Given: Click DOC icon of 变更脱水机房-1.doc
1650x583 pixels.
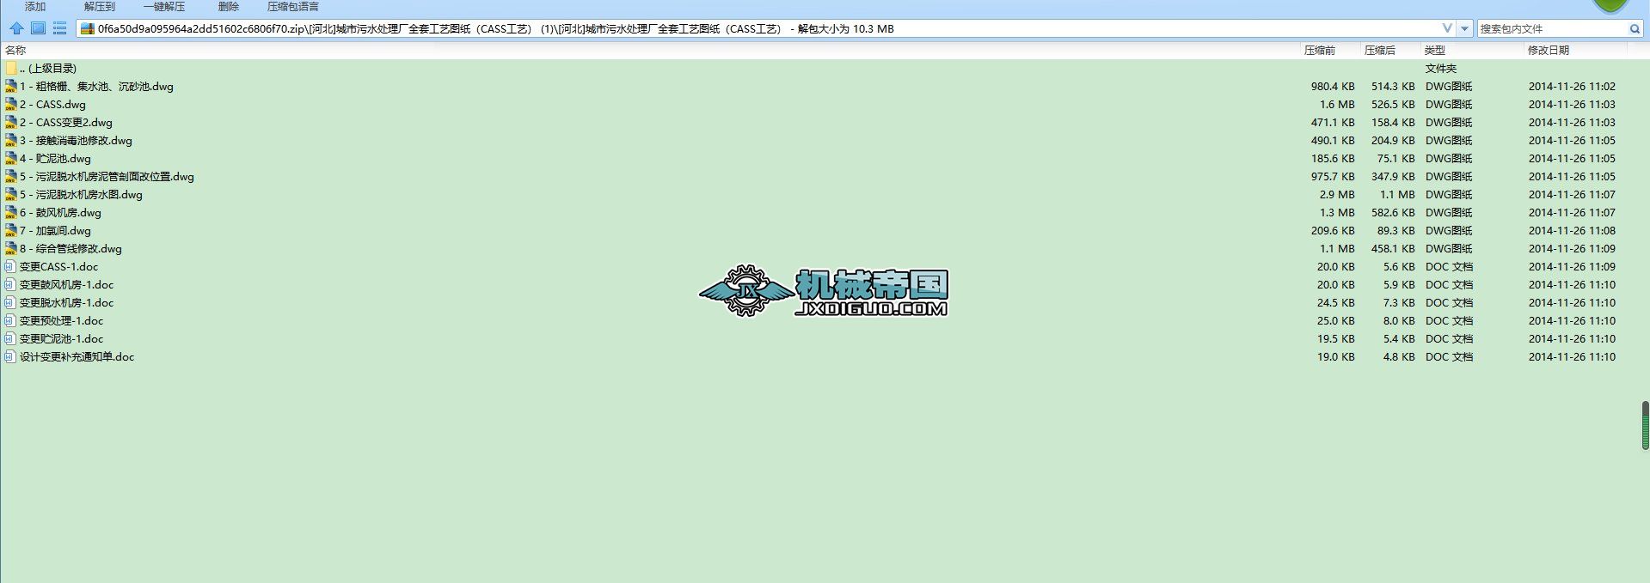Looking at the screenshot, I should tap(10, 302).
